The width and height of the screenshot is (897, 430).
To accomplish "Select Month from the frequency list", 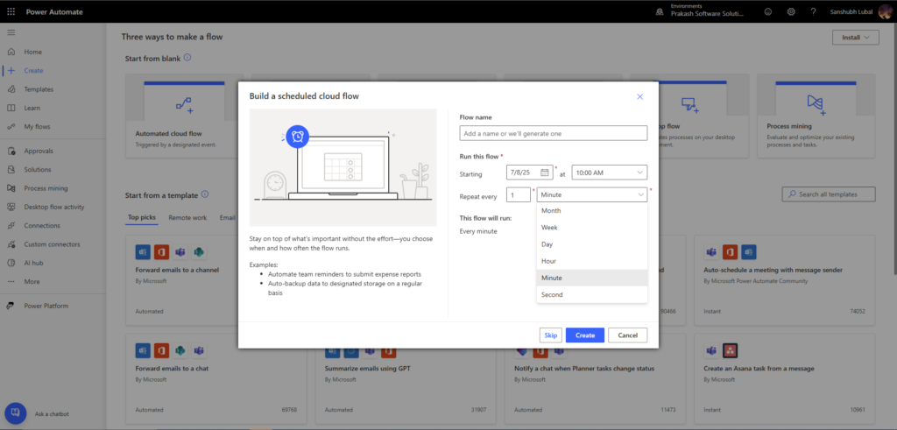I will pyautogui.click(x=592, y=210).
